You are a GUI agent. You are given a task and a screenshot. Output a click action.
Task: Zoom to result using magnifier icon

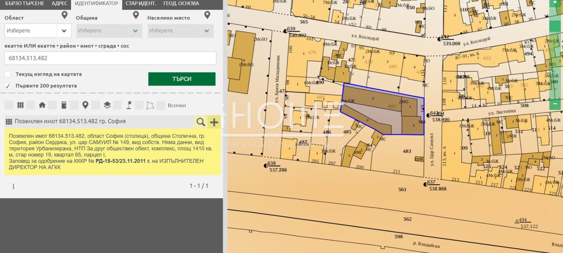coord(201,122)
